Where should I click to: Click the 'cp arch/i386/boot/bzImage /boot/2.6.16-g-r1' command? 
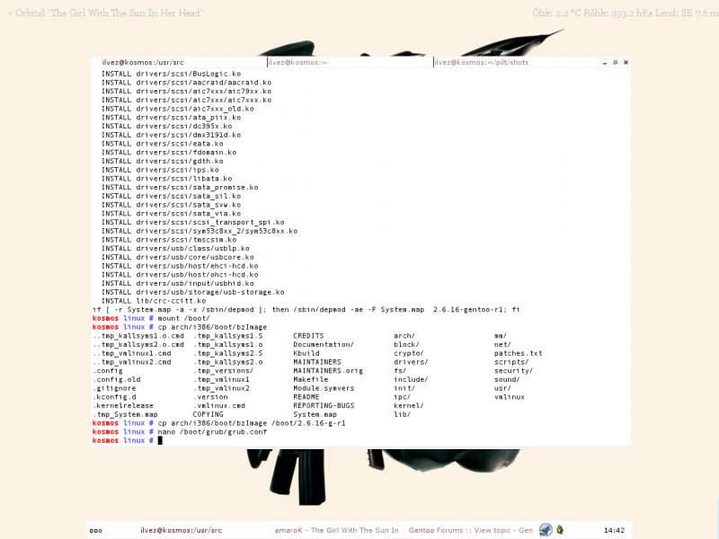(x=252, y=423)
